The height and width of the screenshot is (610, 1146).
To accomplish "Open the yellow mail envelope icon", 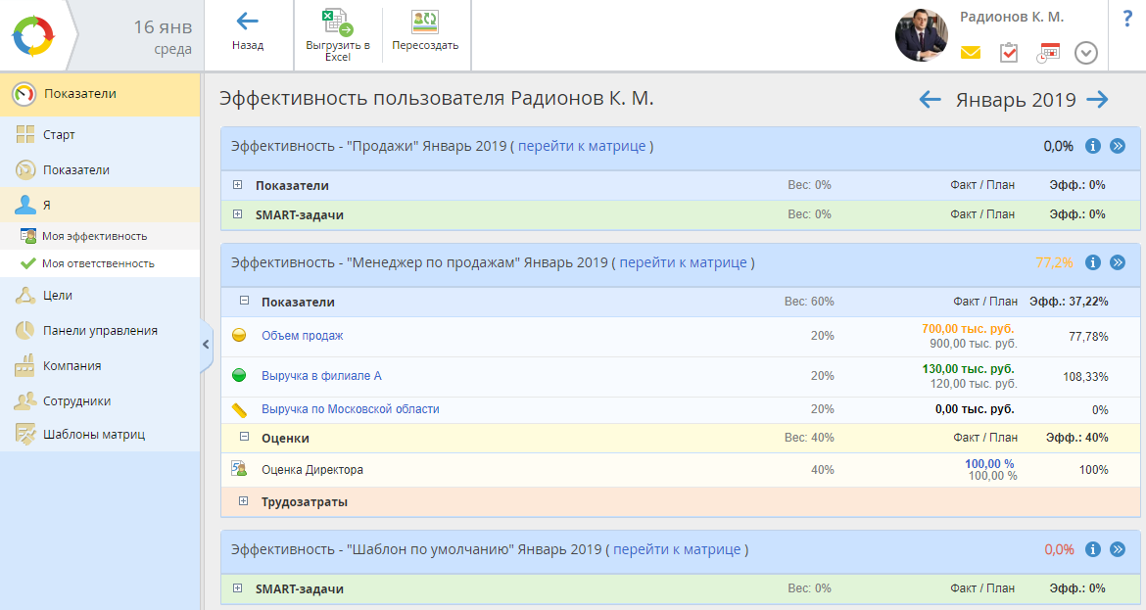I will tap(970, 53).
